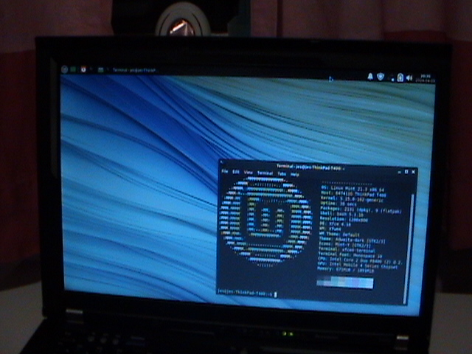This screenshot has height=354, width=472.
Task: Click the "WM: Xfwm4" line
Action: pyautogui.click(x=330, y=229)
